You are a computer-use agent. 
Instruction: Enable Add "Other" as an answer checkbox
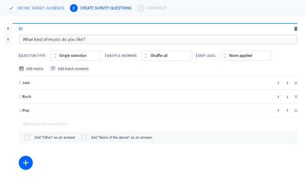click(x=28, y=137)
